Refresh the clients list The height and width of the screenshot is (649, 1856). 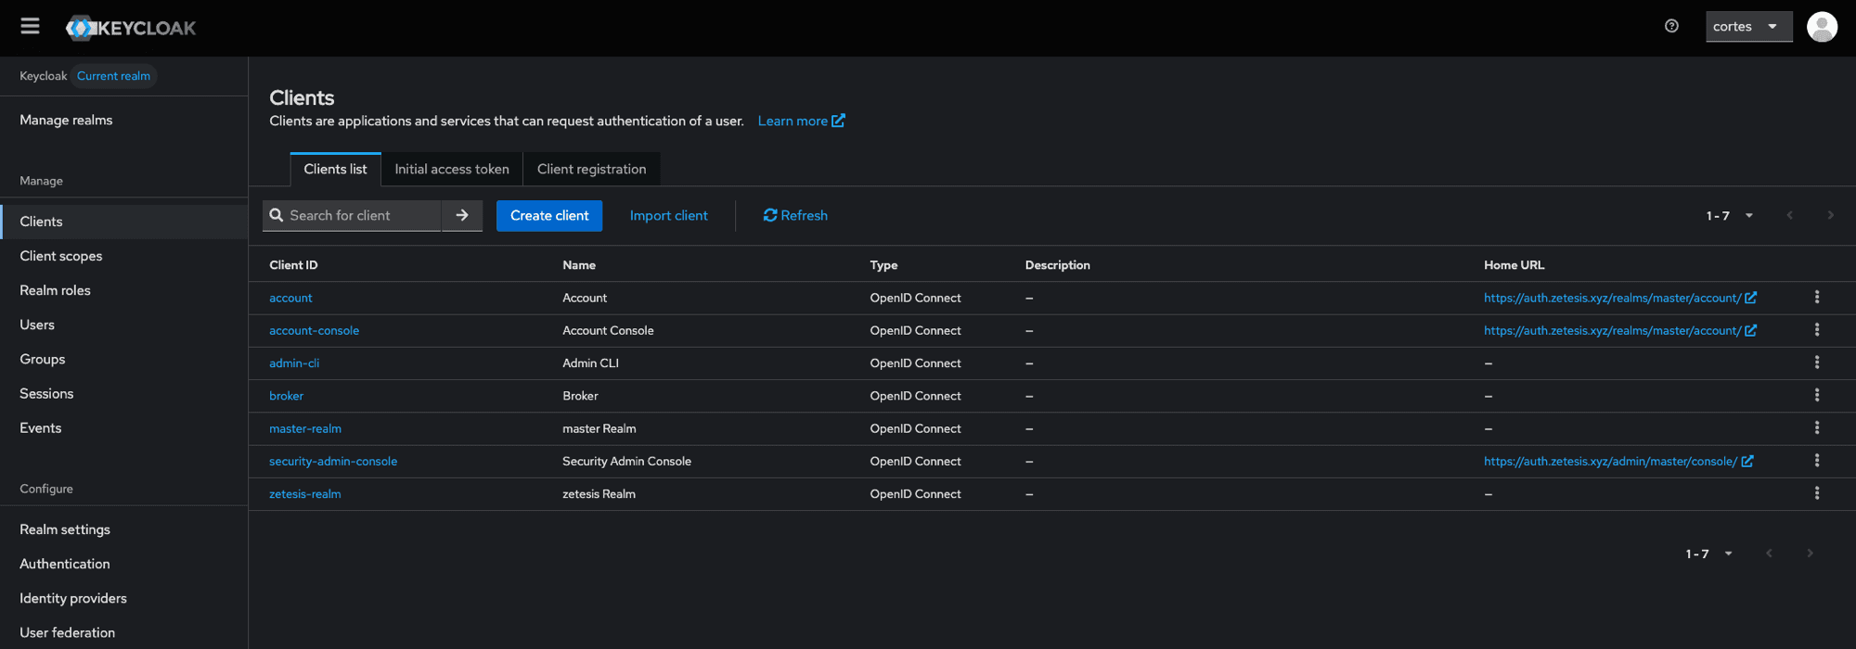coord(795,215)
